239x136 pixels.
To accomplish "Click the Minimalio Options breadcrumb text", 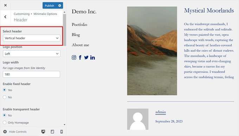I will (45, 14).
